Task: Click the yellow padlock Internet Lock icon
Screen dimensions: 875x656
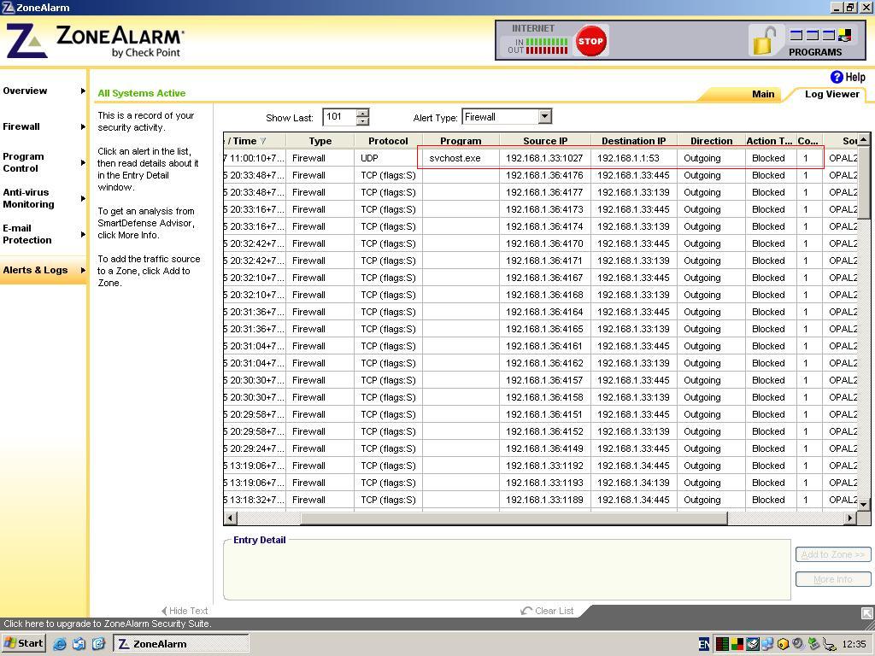Action: (765, 40)
